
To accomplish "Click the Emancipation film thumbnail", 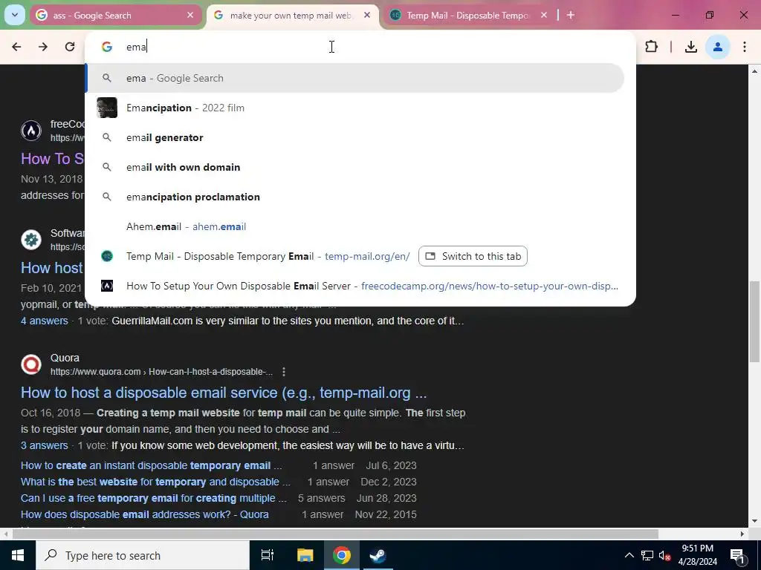I will coord(107,108).
